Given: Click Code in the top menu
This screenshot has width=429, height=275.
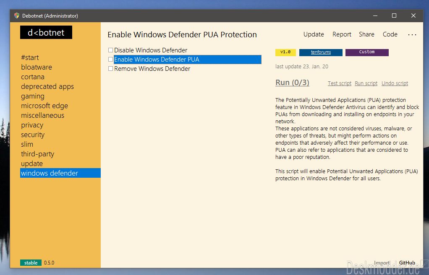Looking at the screenshot, I should [390, 34].
